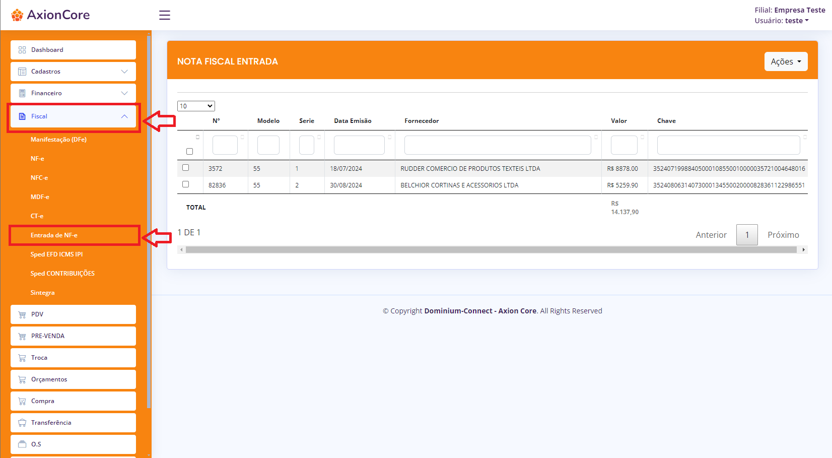Click the Cadastros list icon

pos(22,72)
